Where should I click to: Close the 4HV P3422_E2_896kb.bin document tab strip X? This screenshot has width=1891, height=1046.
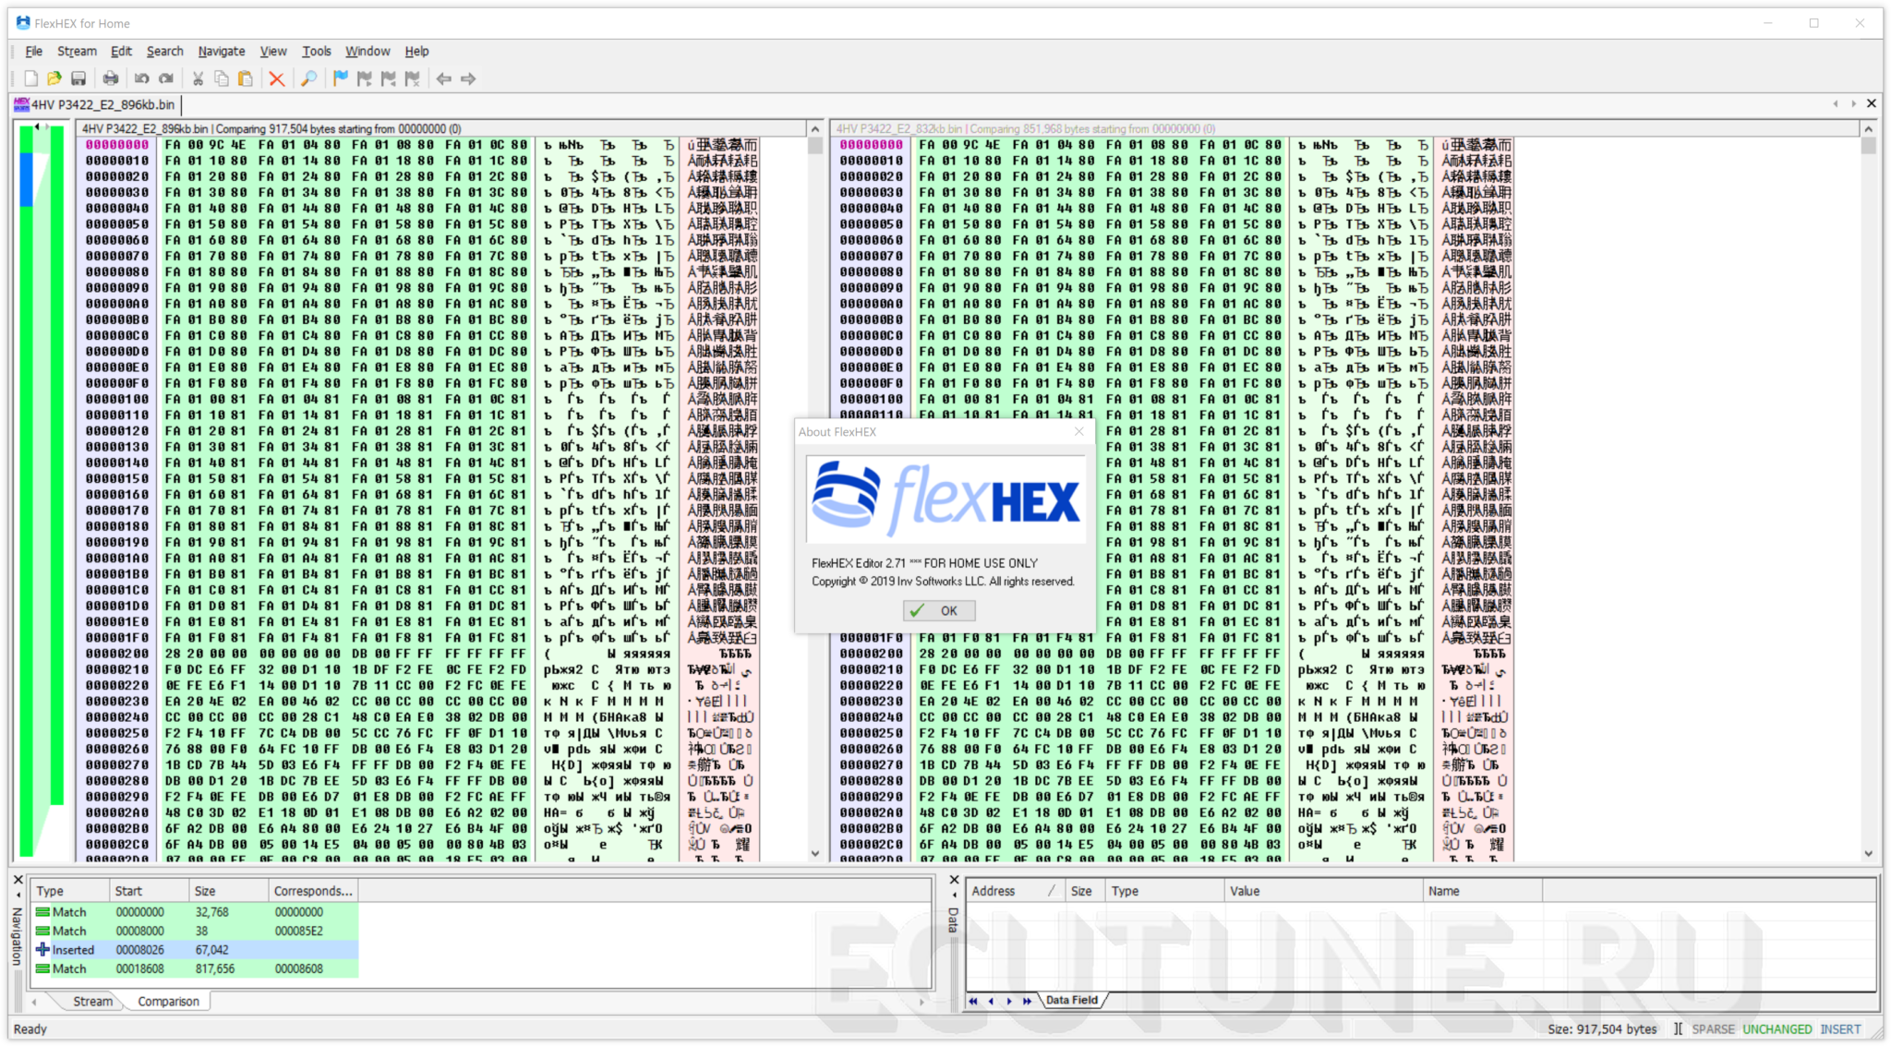coord(1872,103)
